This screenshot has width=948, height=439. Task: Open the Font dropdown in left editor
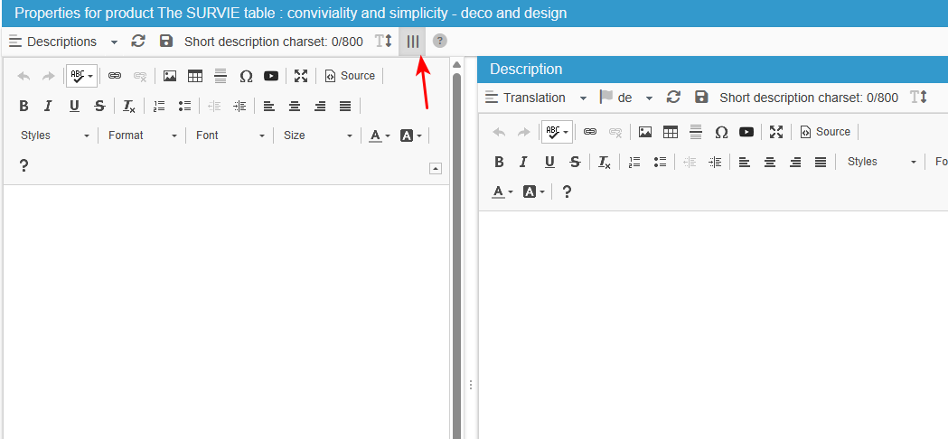230,135
